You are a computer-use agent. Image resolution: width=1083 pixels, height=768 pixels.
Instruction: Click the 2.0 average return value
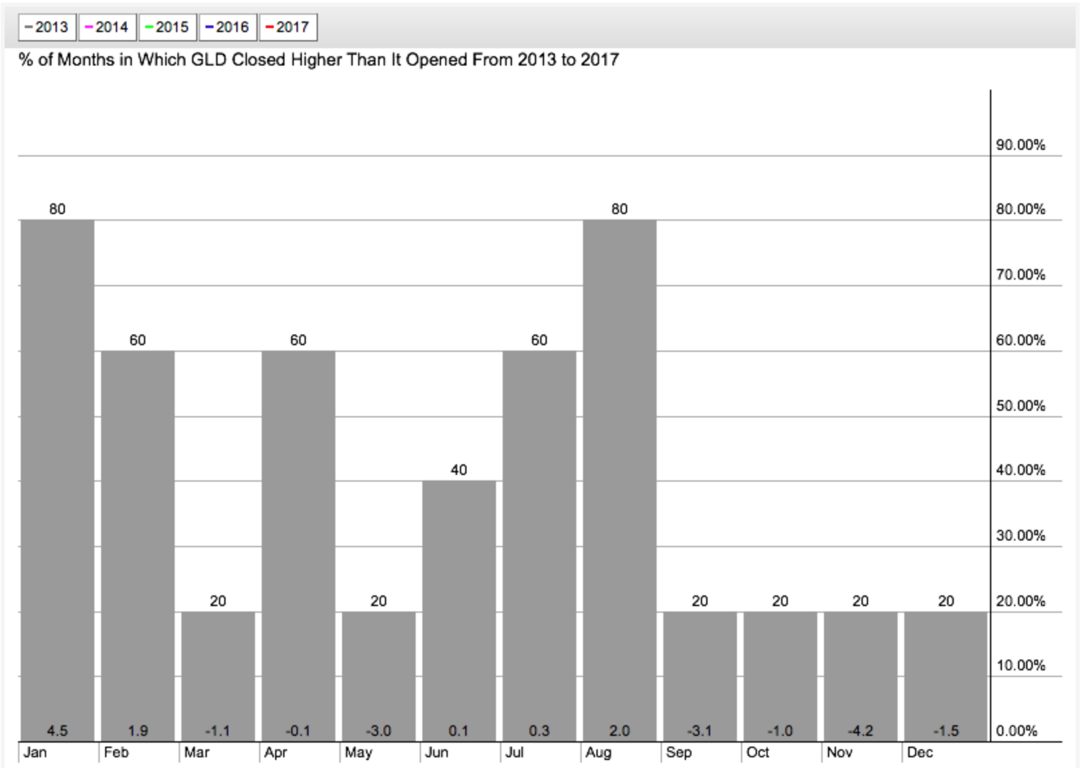point(620,731)
